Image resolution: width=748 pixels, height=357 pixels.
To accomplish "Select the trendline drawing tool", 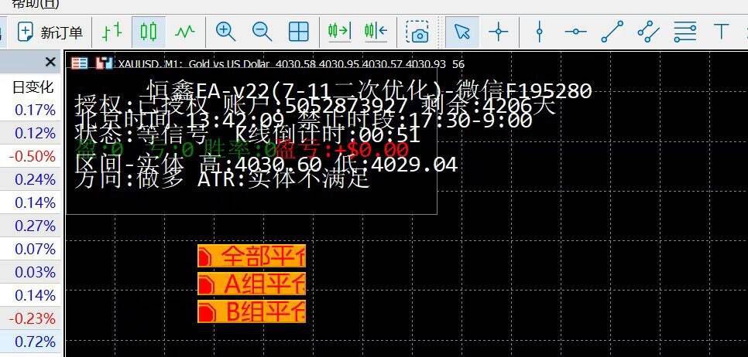I will 612,32.
